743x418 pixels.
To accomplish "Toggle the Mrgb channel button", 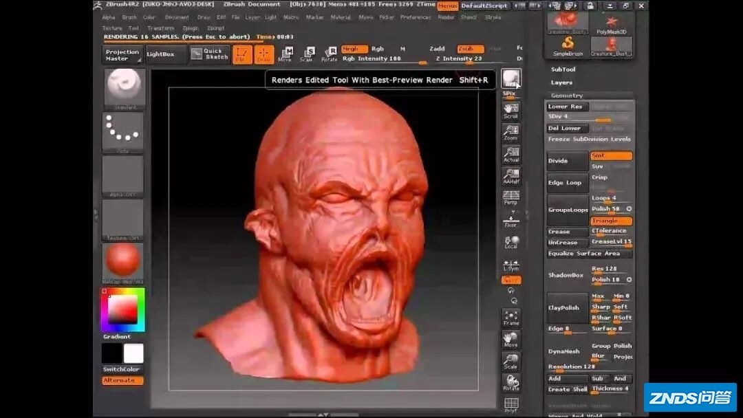I will (354, 49).
